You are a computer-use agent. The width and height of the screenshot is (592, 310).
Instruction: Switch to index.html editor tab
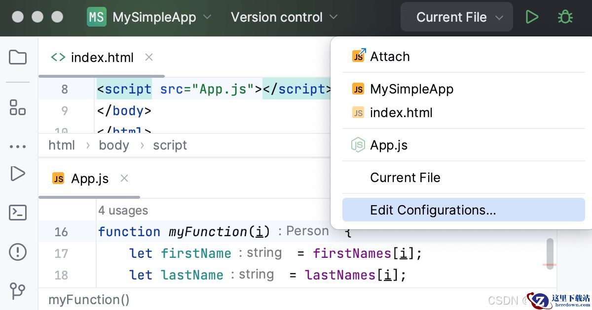pos(102,58)
